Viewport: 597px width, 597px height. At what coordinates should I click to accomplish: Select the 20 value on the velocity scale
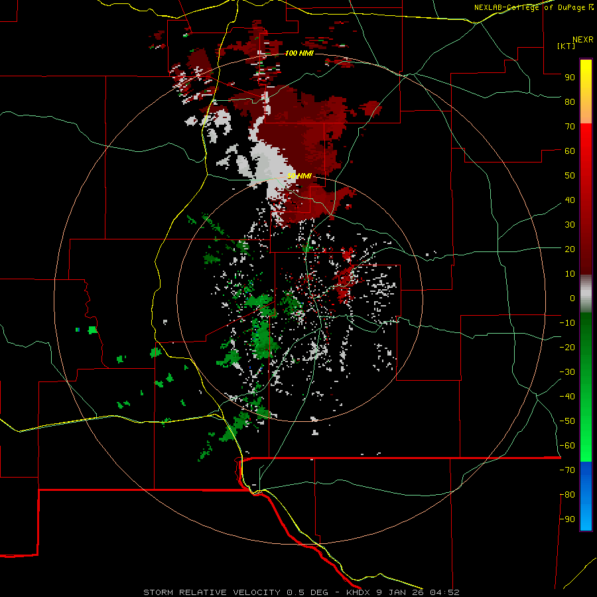click(570, 249)
